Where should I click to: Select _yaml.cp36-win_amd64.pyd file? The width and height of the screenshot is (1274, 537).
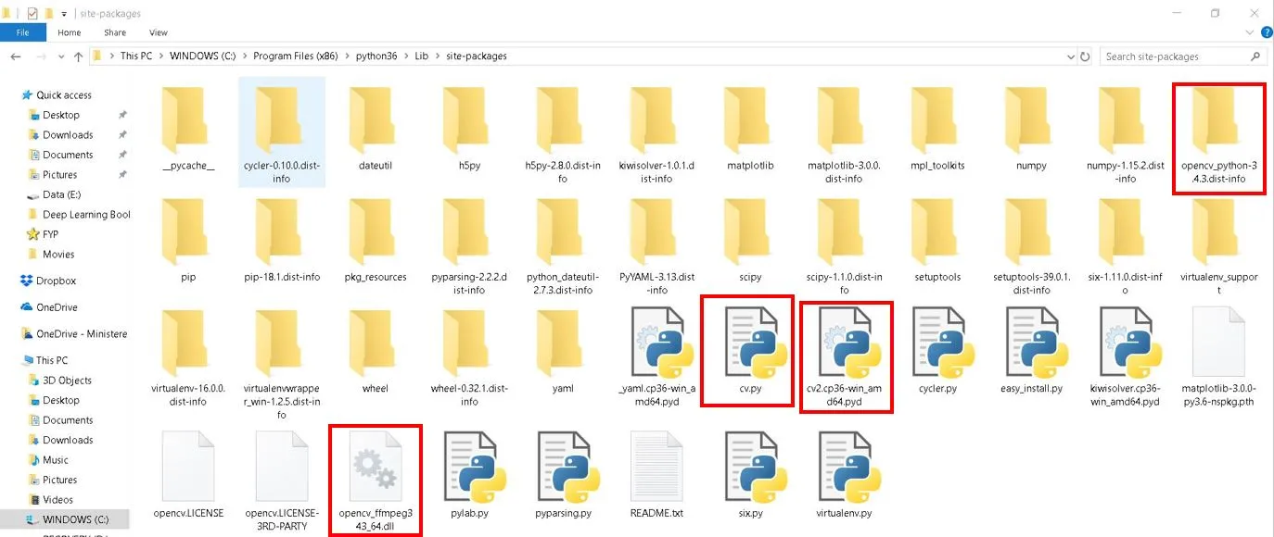click(x=656, y=357)
